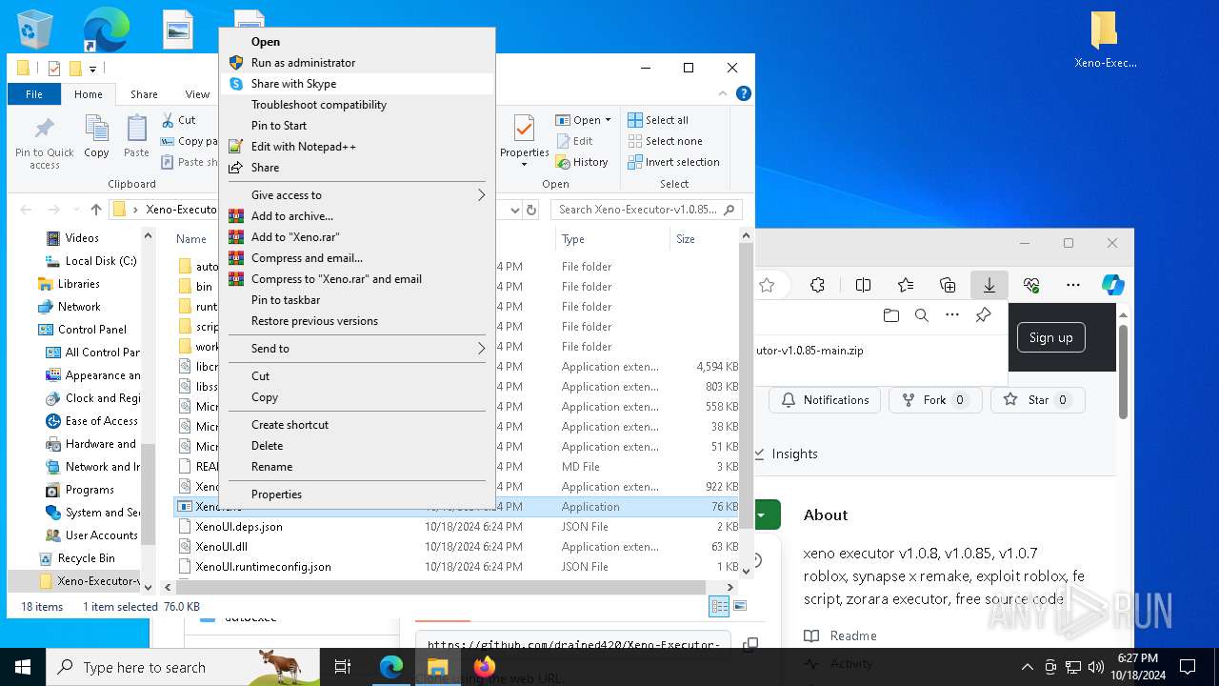
Task: Open Firefox from the taskbar
Action: (484, 667)
